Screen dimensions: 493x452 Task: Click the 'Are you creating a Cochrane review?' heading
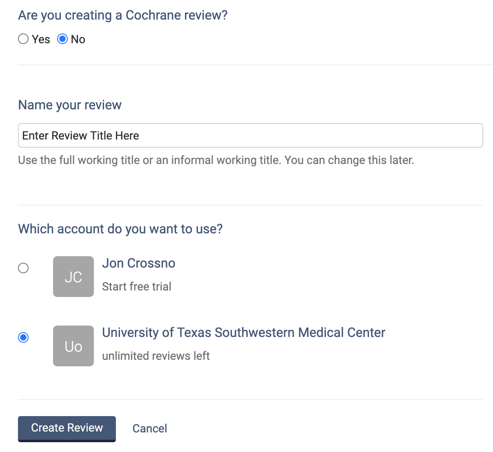click(x=123, y=15)
